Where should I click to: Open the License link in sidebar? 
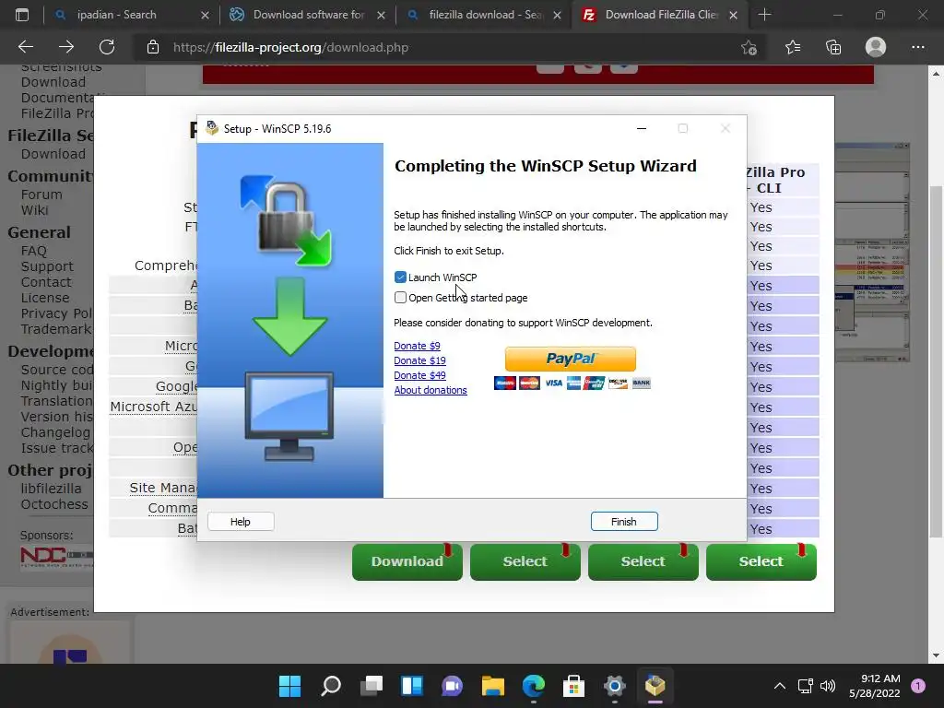click(x=45, y=298)
